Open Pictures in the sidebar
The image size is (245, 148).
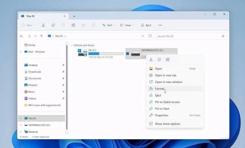point(31,85)
